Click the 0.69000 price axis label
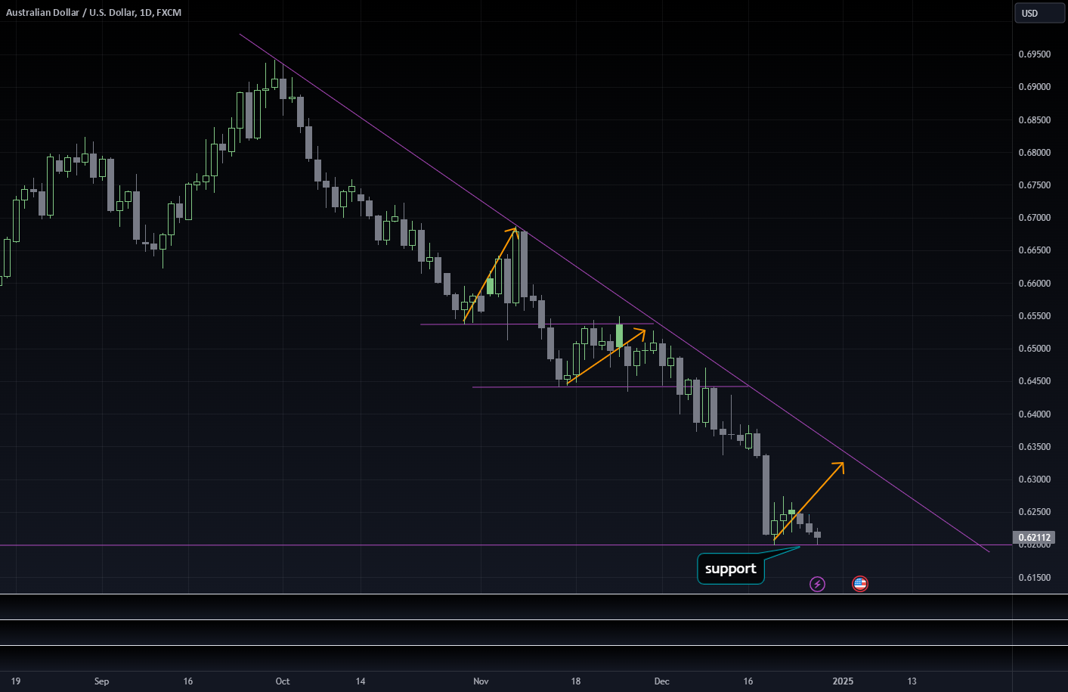The image size is (1068, 692). click(x=1034, y=87)
